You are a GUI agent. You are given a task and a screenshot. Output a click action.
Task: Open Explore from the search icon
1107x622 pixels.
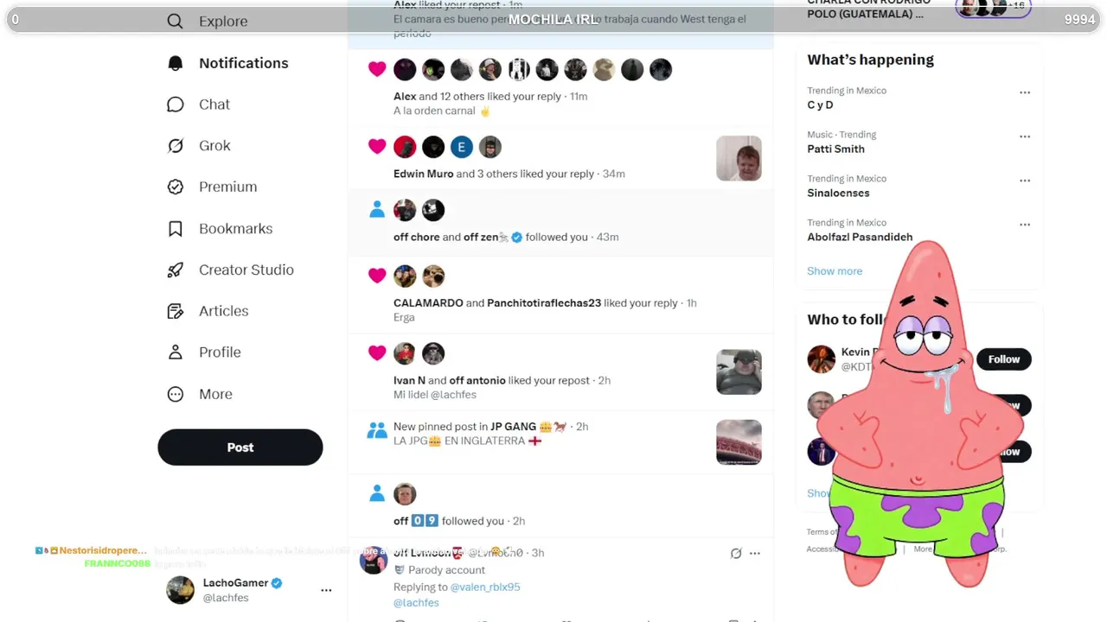pos(176,22)
